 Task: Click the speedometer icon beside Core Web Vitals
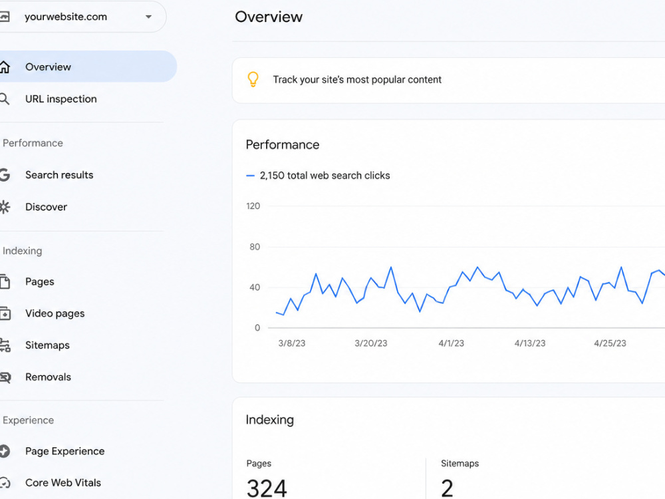tap(5, 483)
